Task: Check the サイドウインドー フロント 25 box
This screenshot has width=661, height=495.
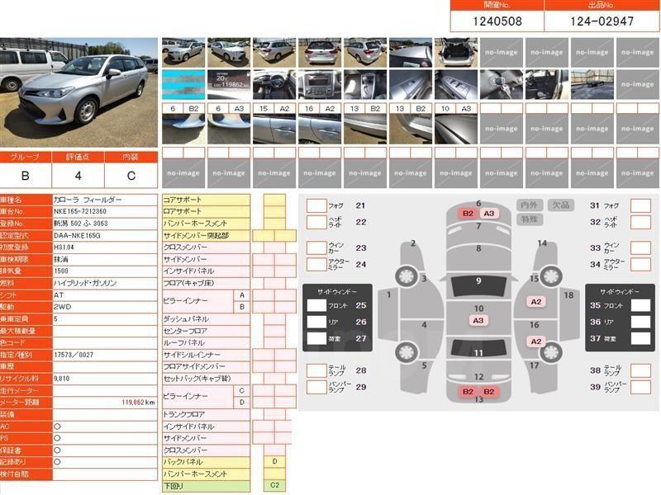Action: click(x=316, y=305)
